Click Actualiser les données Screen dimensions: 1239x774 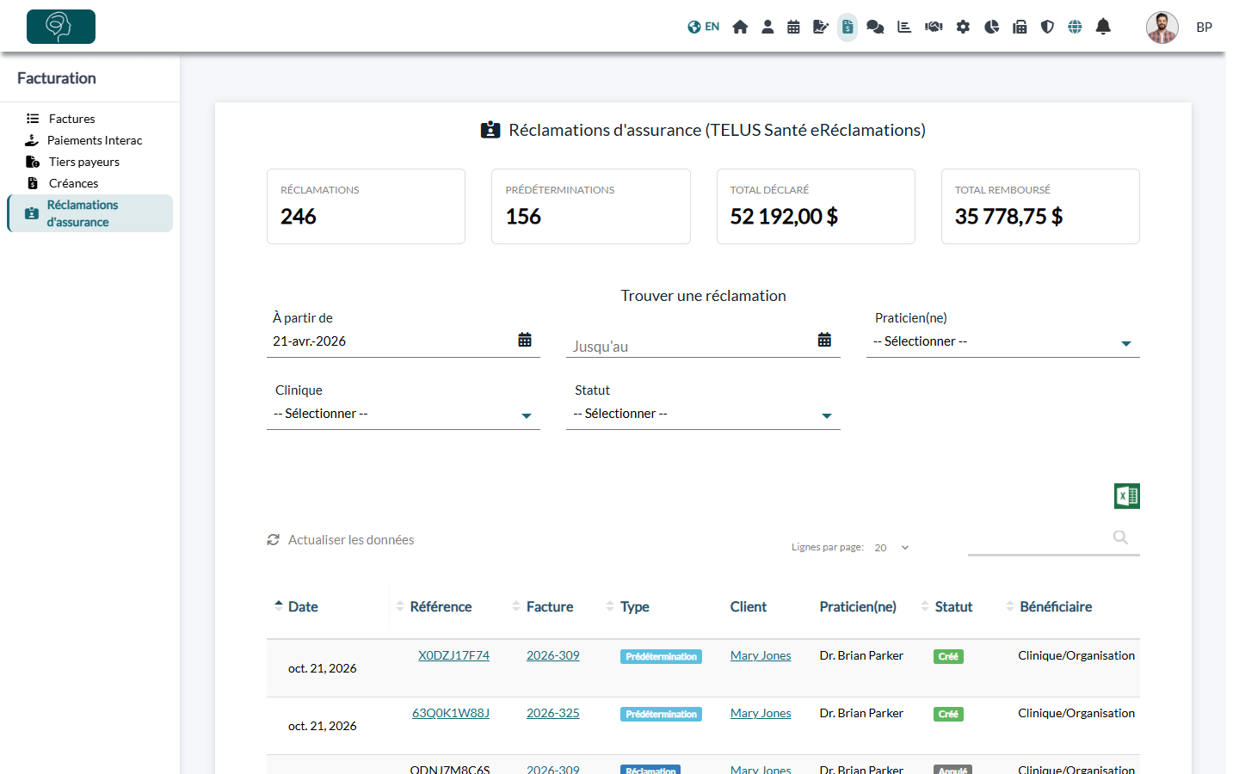click(x=341, y=540)
